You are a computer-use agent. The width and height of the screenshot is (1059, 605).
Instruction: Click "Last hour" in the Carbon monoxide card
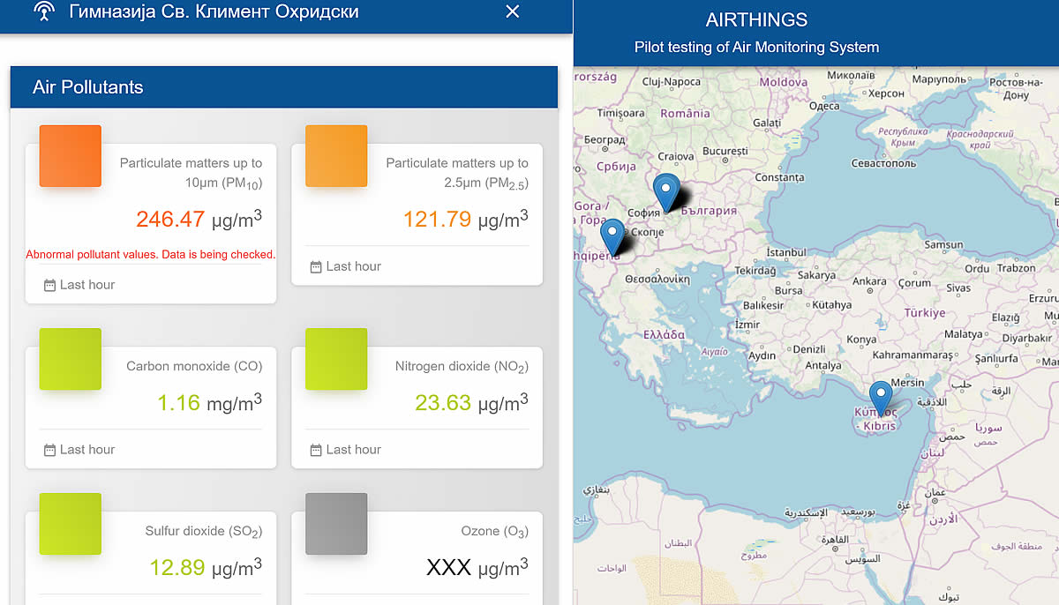[87, 450]
